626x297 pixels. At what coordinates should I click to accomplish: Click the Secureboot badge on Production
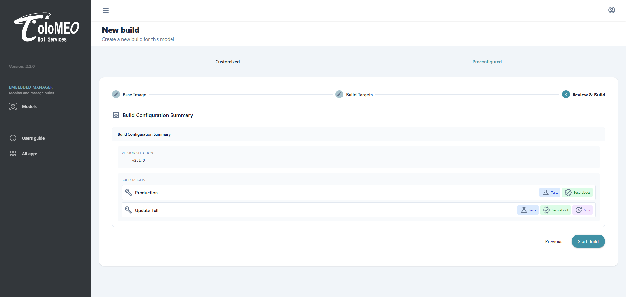tap(577, 192)
